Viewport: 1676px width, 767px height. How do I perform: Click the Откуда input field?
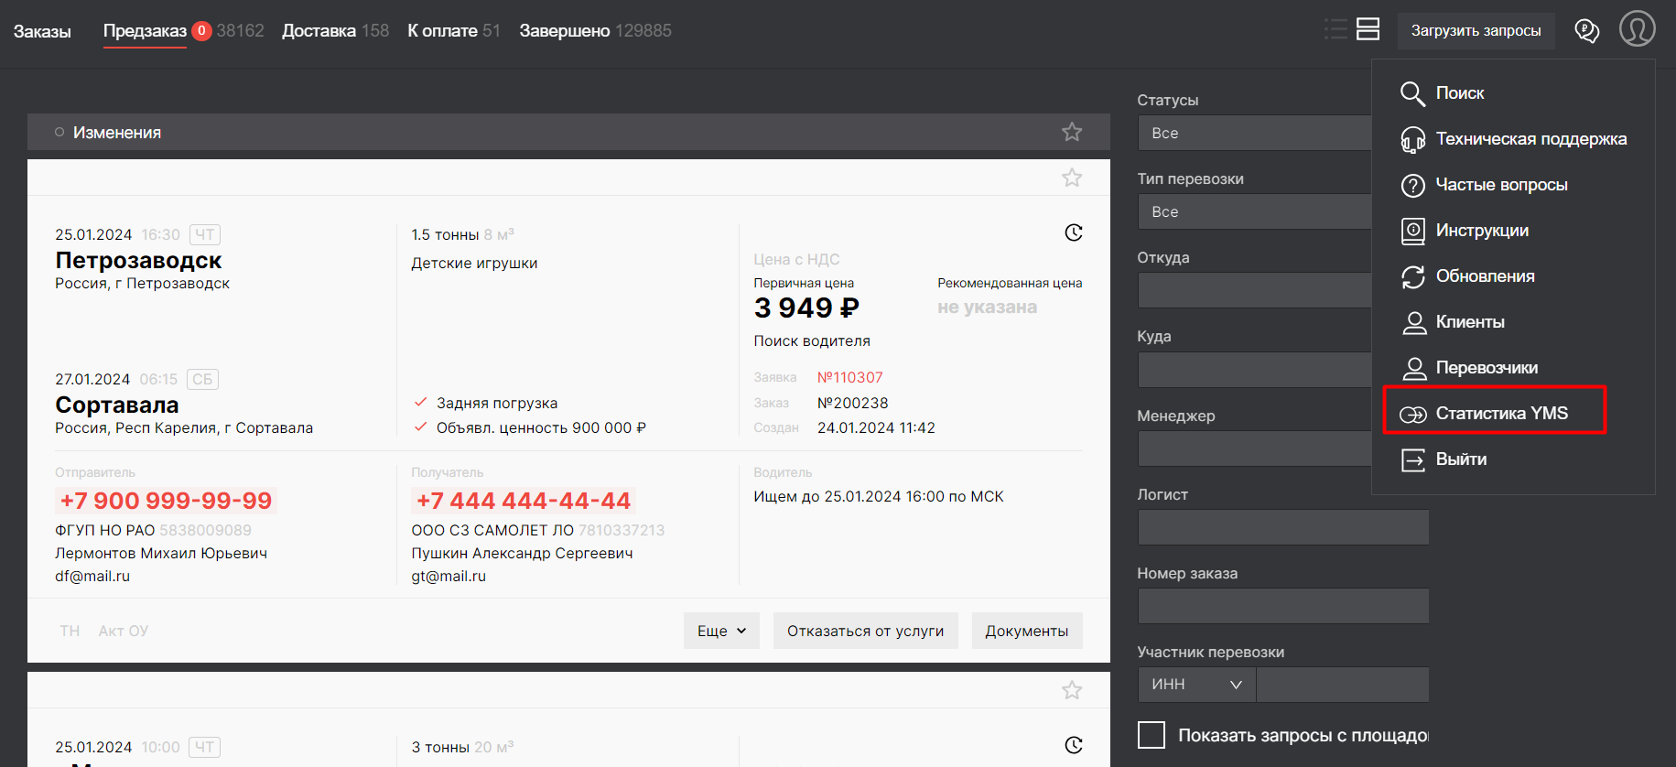(x=1254, y=290)
